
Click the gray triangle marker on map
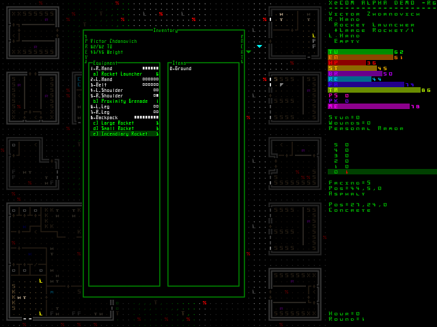281,84
